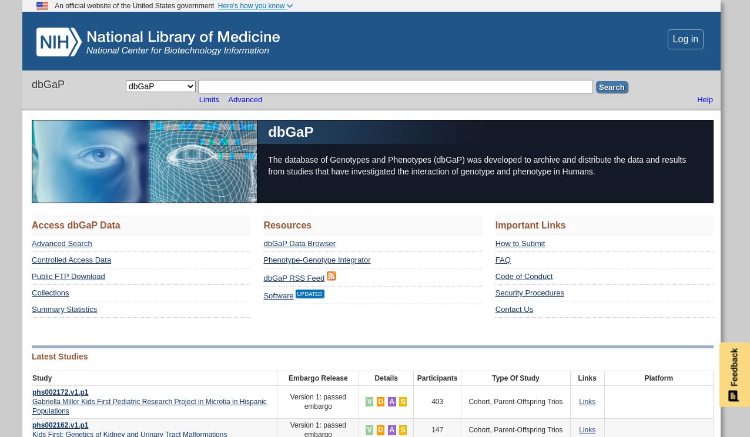Click the Participants column header

coord(437,378)
